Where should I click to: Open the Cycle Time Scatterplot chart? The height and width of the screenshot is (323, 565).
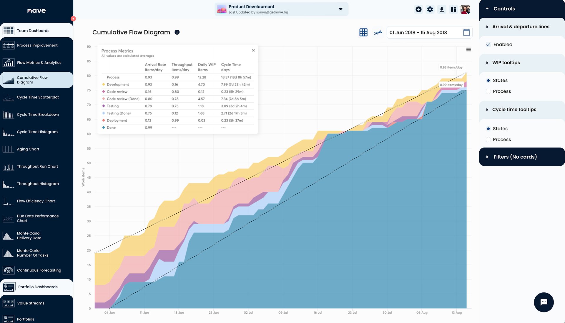point(38,97)
